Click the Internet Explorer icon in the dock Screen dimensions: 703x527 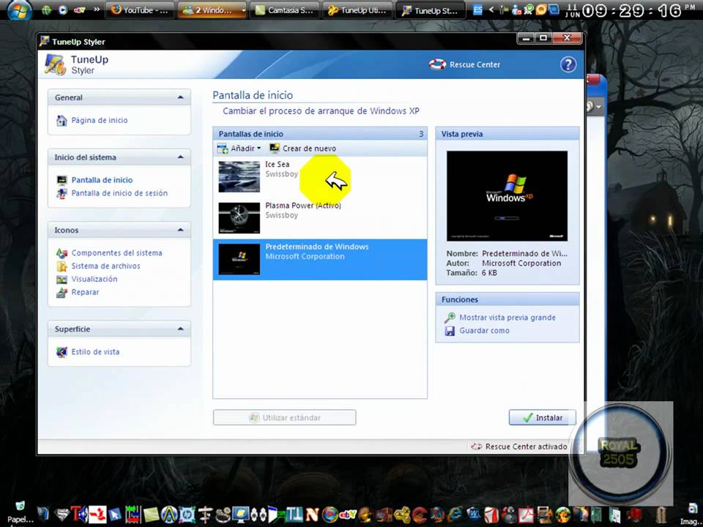455,514
